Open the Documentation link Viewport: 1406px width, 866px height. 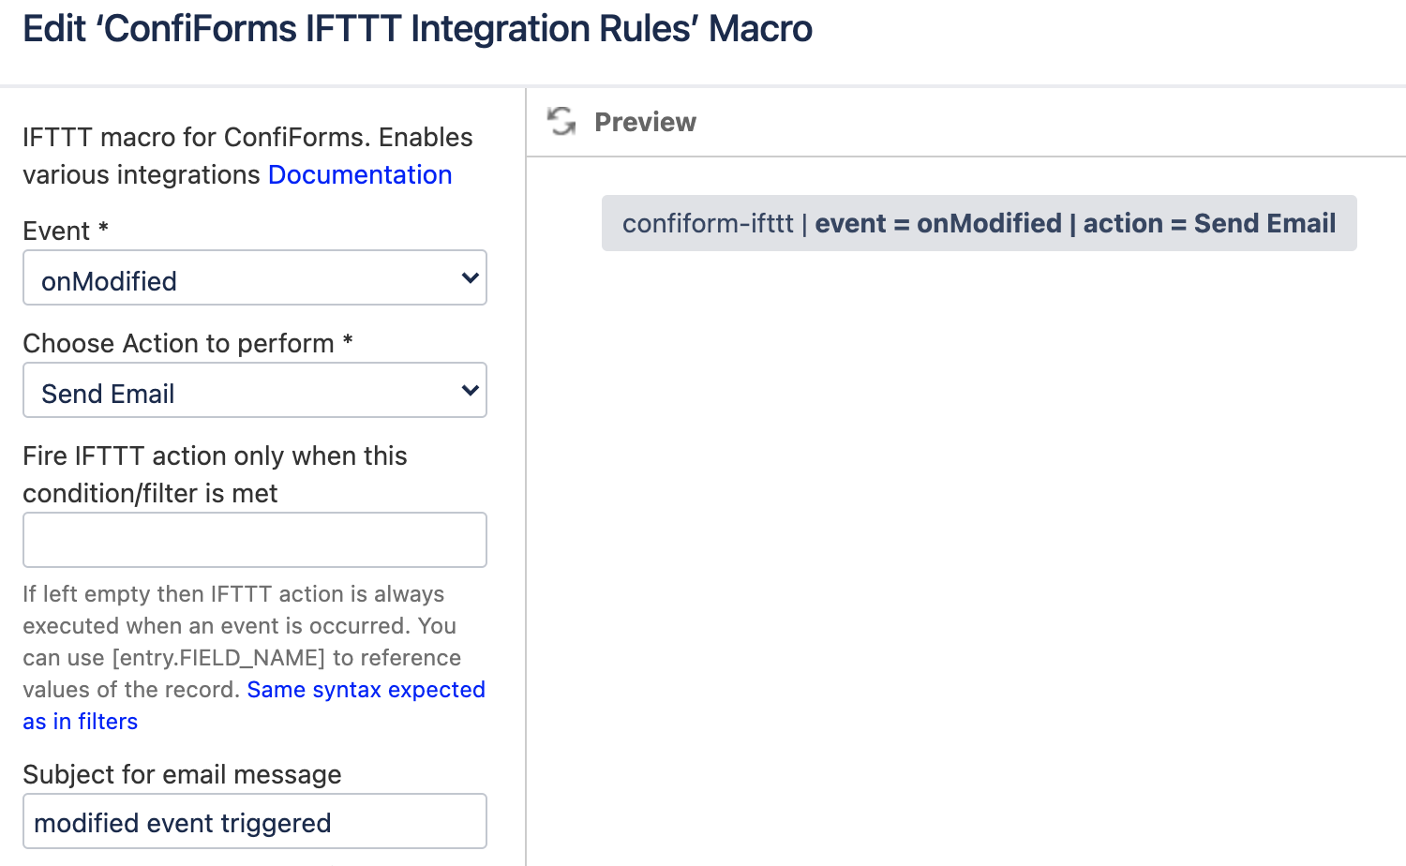point(360,174)
